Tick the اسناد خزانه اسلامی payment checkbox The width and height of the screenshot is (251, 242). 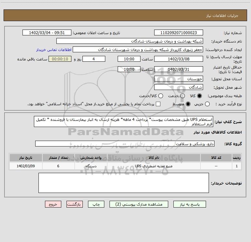[x=158, y=104]
